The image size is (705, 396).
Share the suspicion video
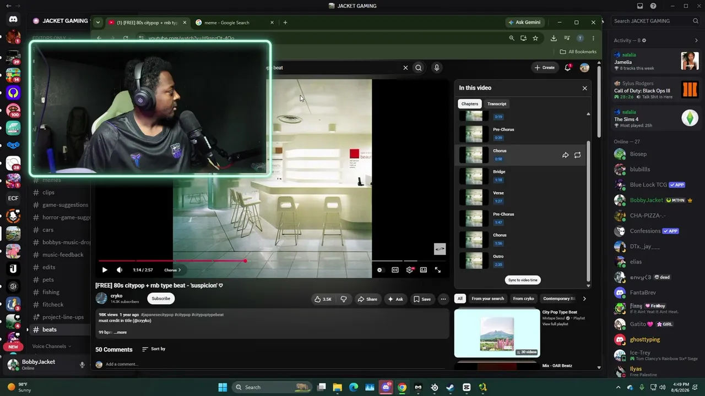(367, 299)
